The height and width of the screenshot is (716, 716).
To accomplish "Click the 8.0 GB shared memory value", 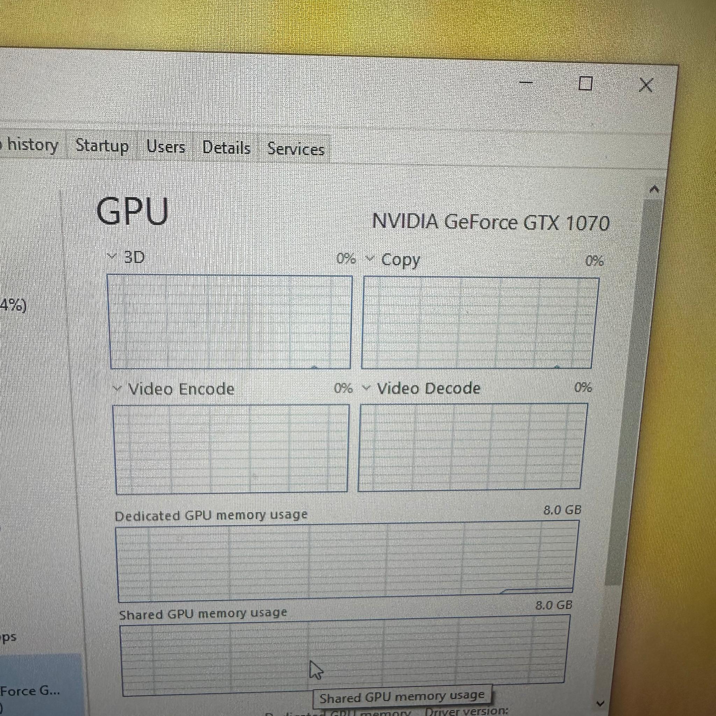I will tap(554, 606).
